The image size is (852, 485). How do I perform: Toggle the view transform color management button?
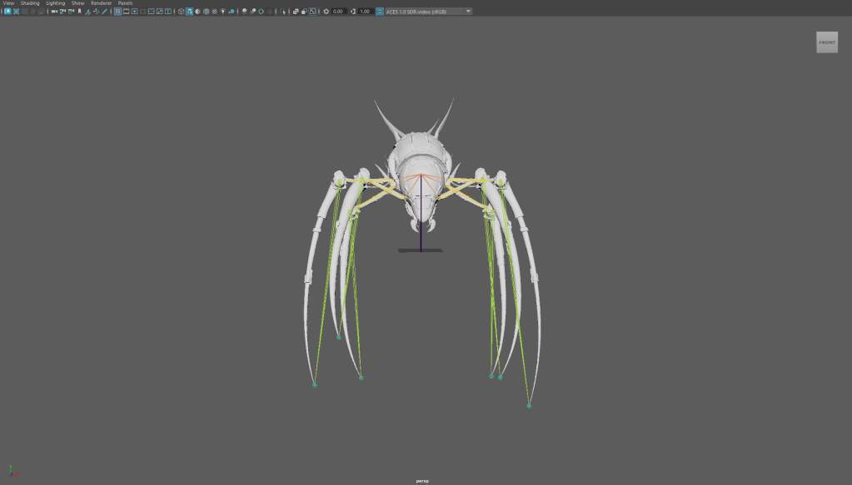point(380,12)
